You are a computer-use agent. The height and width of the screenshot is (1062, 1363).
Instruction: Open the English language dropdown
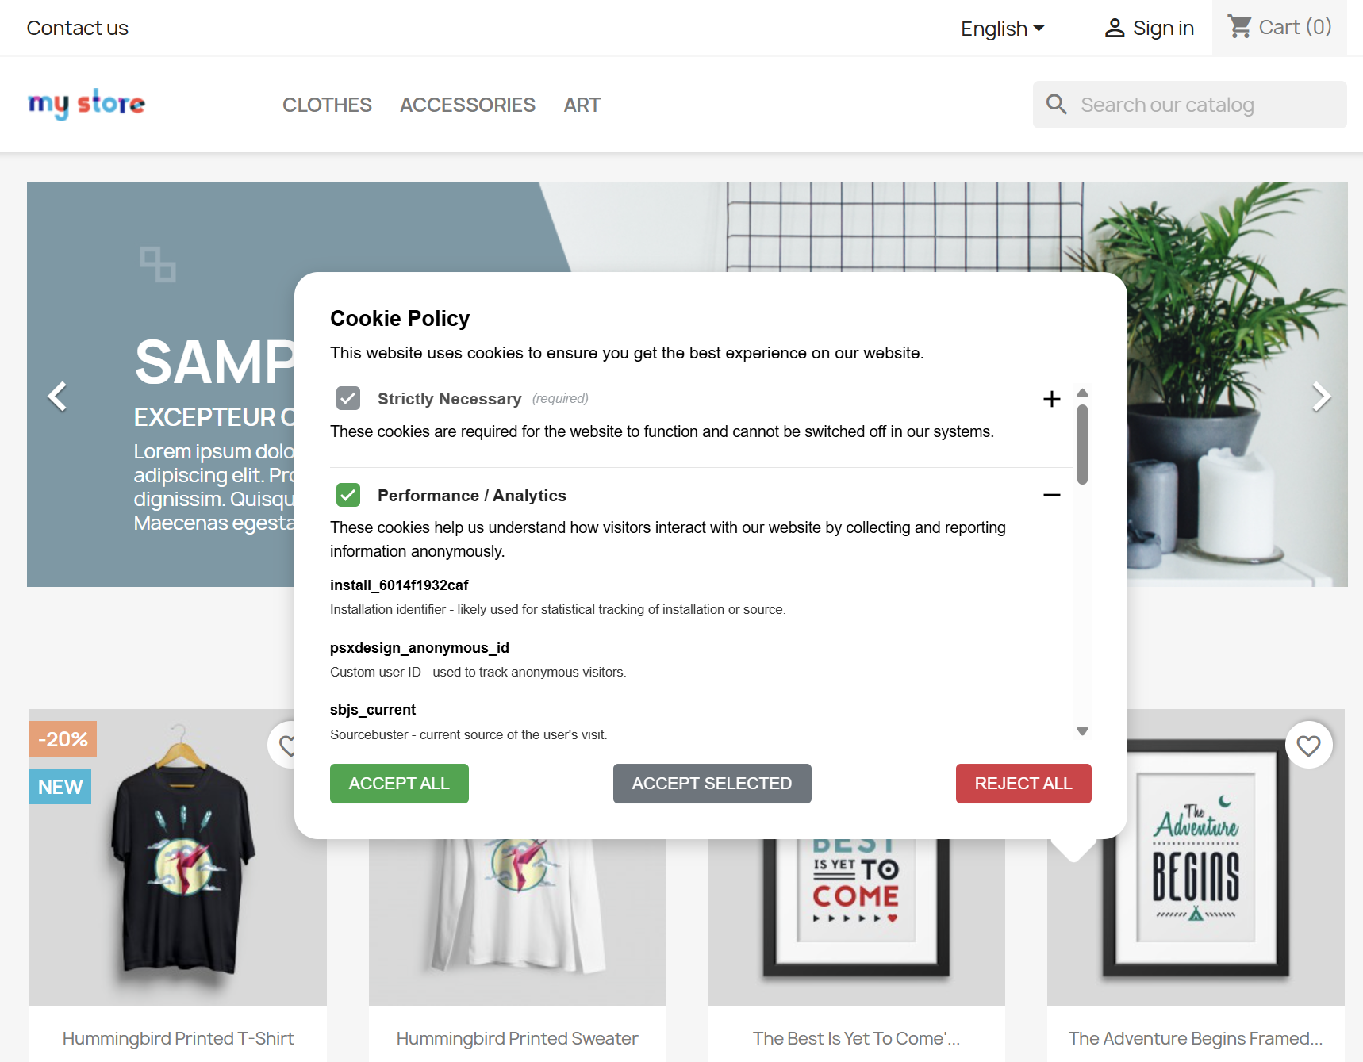(1002, 29)
